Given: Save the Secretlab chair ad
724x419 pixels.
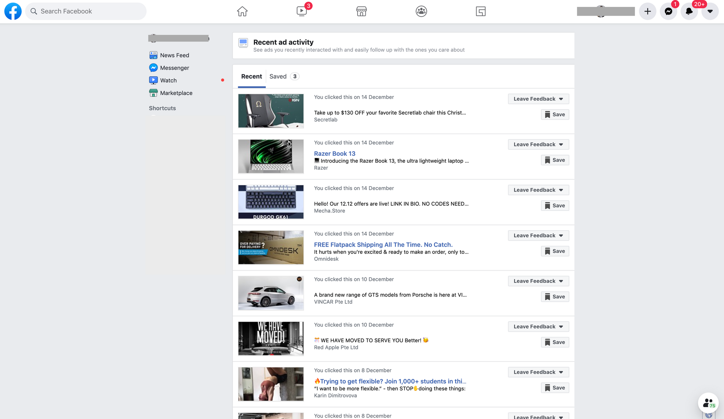Looking at the screenshot, I should [x=555, y=114].
